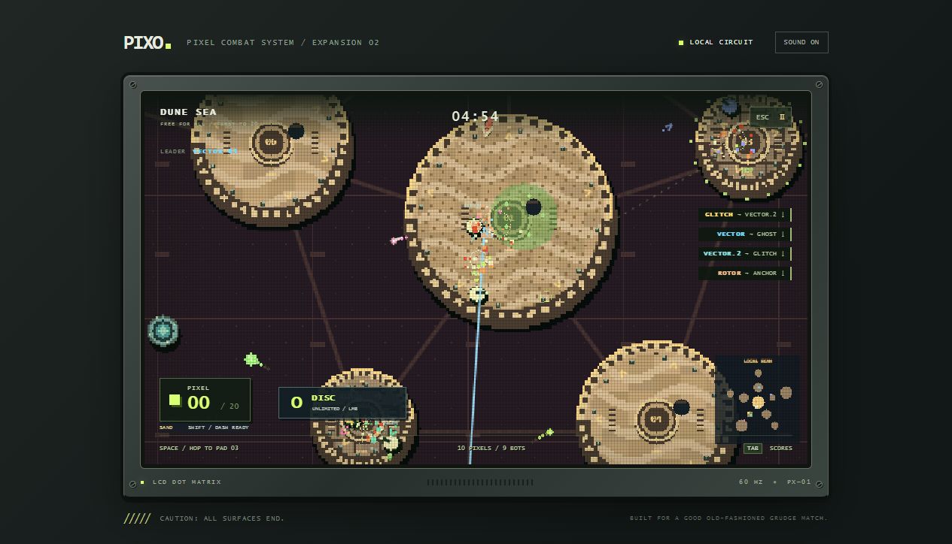Click the pad 06 emblem on top-left planet
952x544 pixels.
coord(270,142)
